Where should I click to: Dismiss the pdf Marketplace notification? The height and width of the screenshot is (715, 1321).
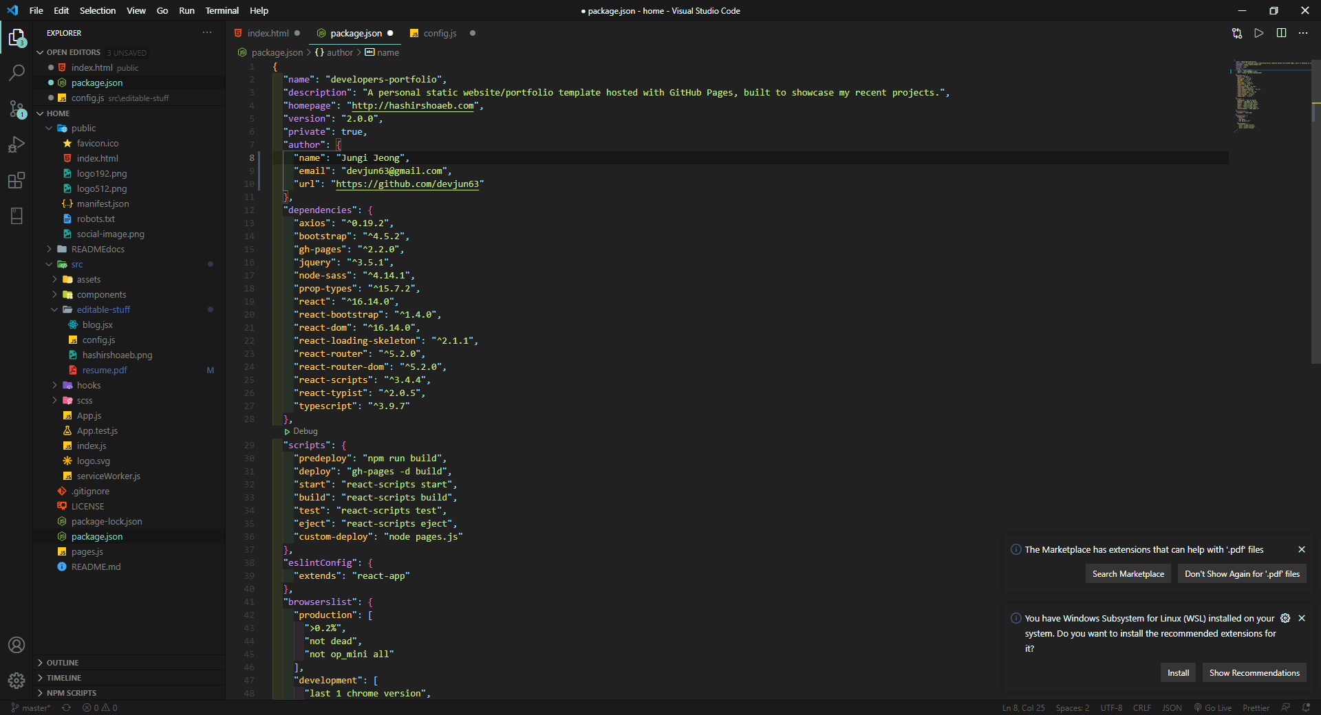pyautogui.click(x=1302, y=549)
